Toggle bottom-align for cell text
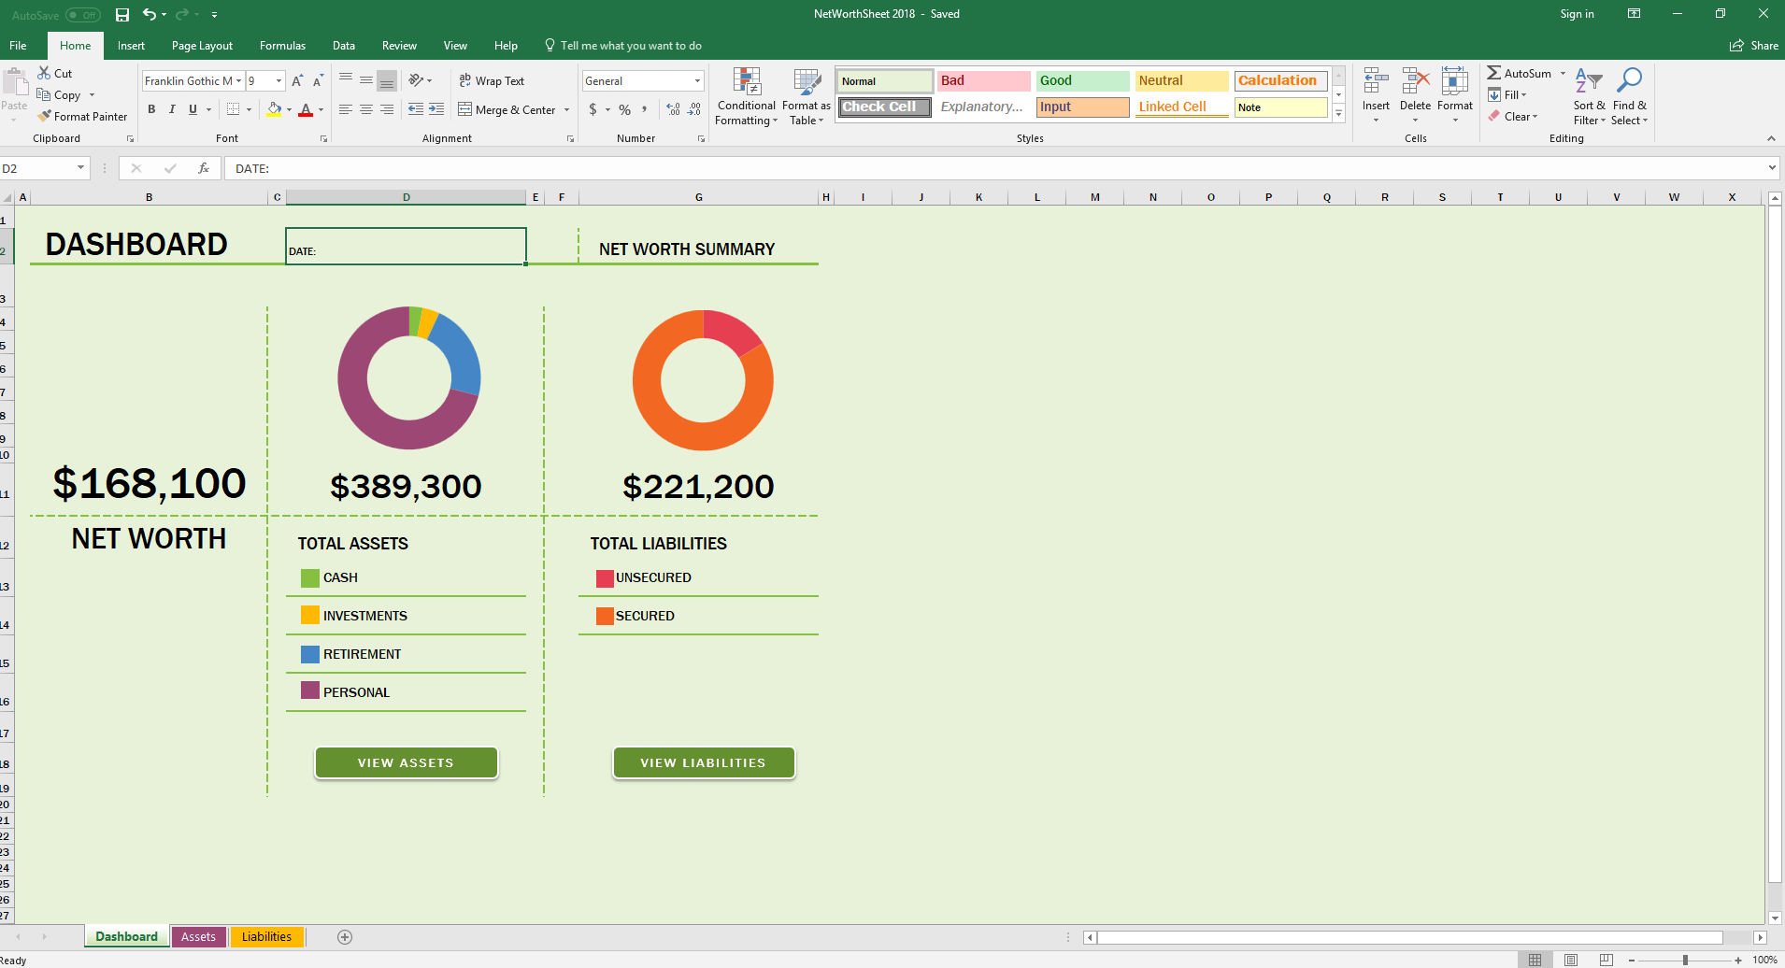Viewport: 1785px width, 968px height. click(x=387, y=81)
